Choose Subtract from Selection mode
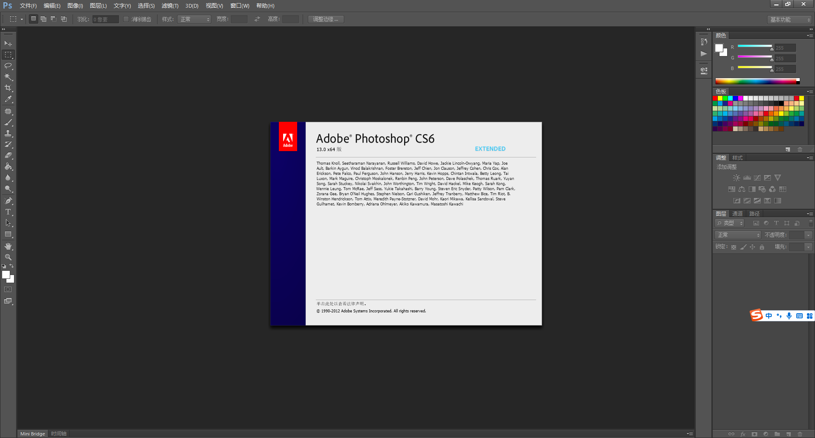The height and width of the screenshot is (438, 815). point(53,19)
